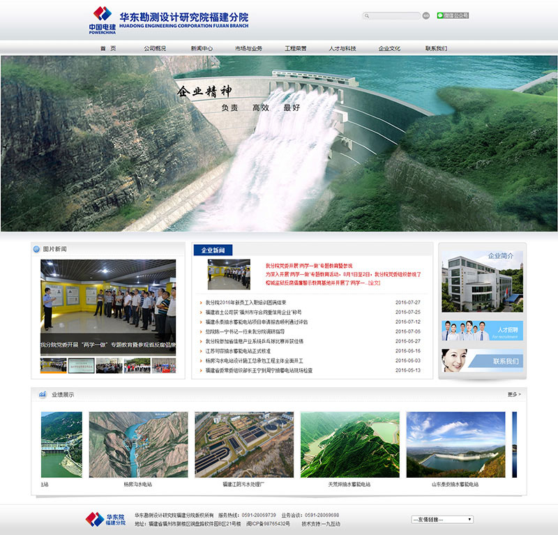Screen dimensions: 558x535
Task: Select the second thumbnail under the photo news
Action: coord(82,366)
